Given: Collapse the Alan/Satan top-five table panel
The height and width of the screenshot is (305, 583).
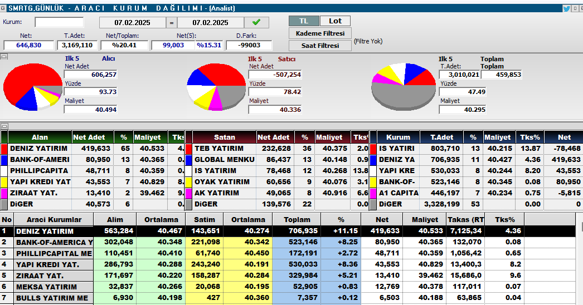Looking at the screenshot, I should pyautogui.click(x=4, y=126).
